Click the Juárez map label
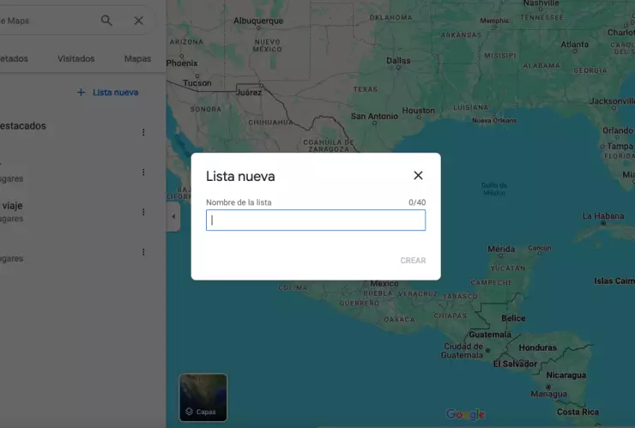 coord(249,93)
